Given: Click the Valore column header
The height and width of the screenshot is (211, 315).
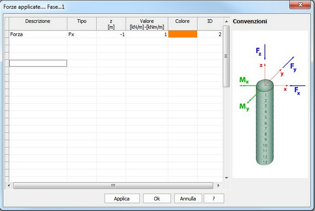Looking at the screenshot, I should (x=147, y=23).
